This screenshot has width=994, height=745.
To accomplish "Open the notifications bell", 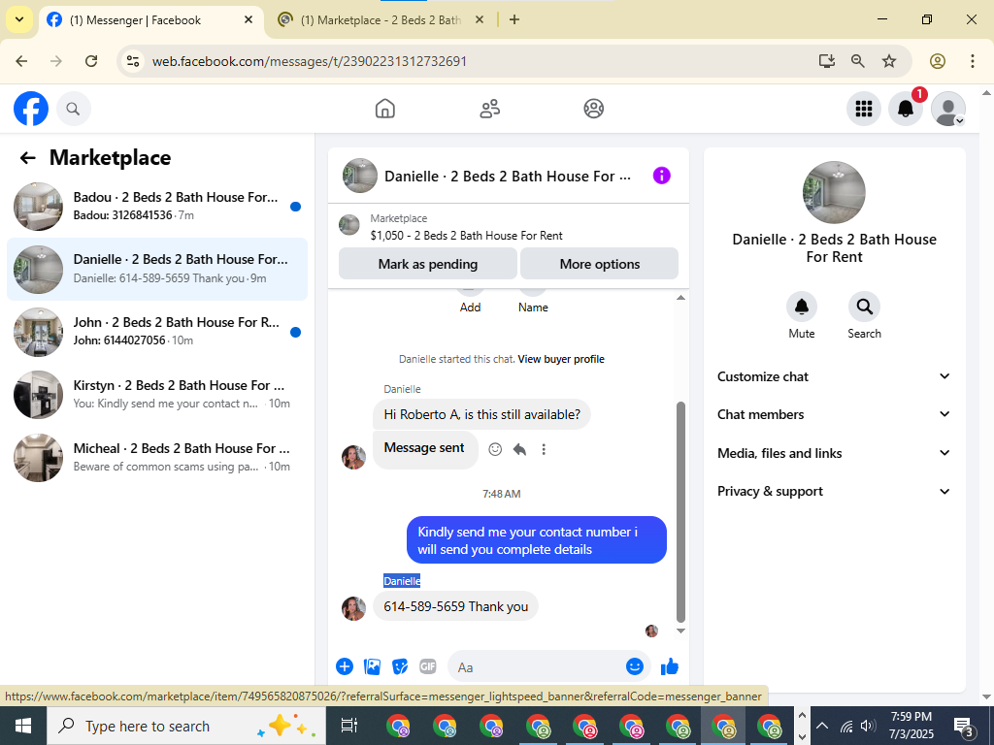I will [906, 109].
